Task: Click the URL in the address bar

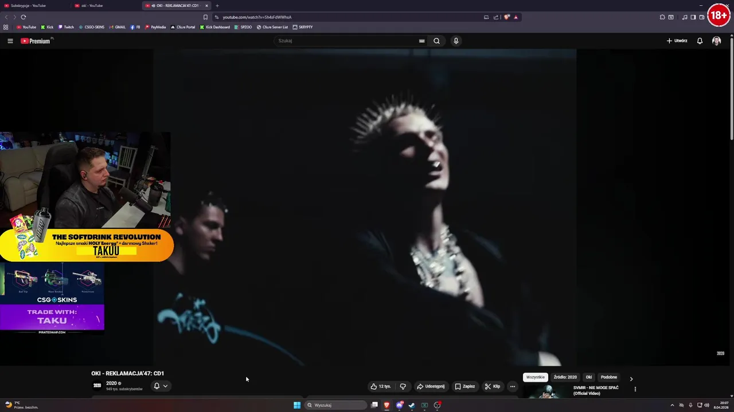Action: click(257, 17)
